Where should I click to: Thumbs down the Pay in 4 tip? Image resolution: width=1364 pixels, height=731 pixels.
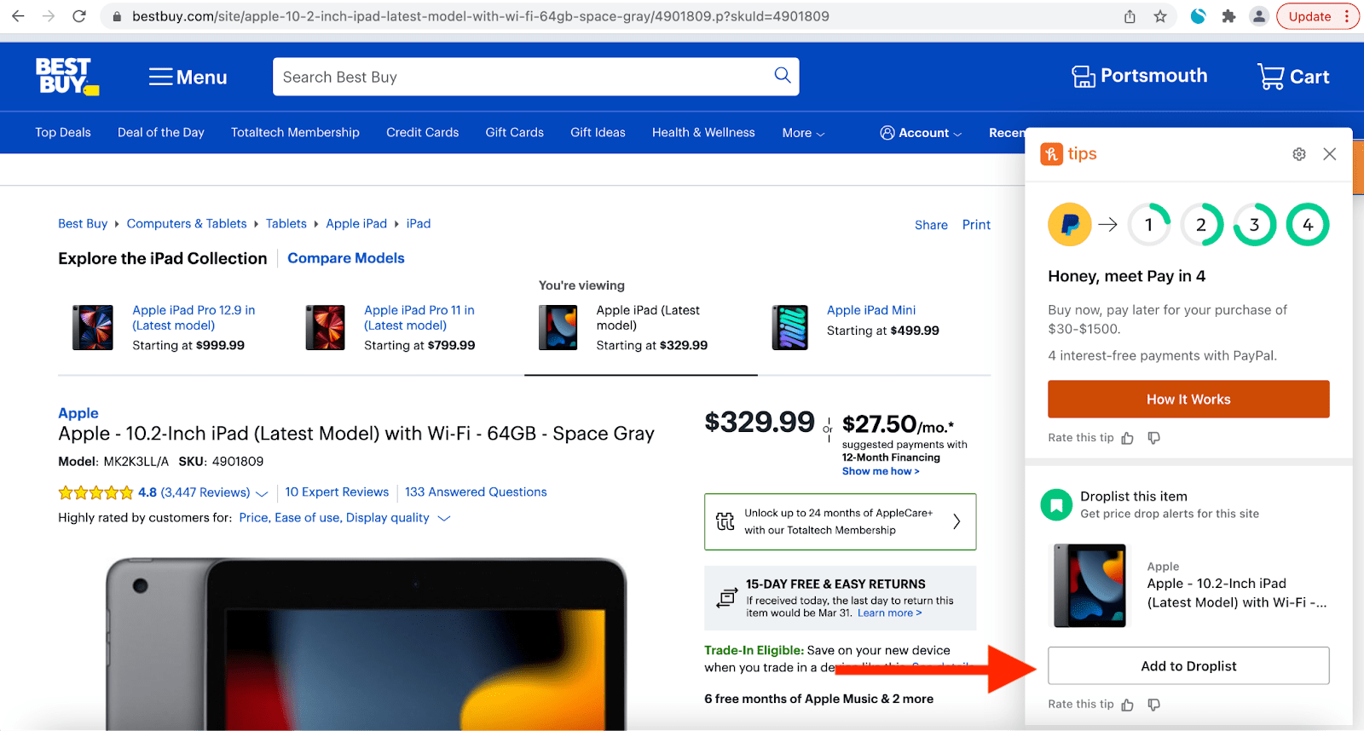point(1154,438)
